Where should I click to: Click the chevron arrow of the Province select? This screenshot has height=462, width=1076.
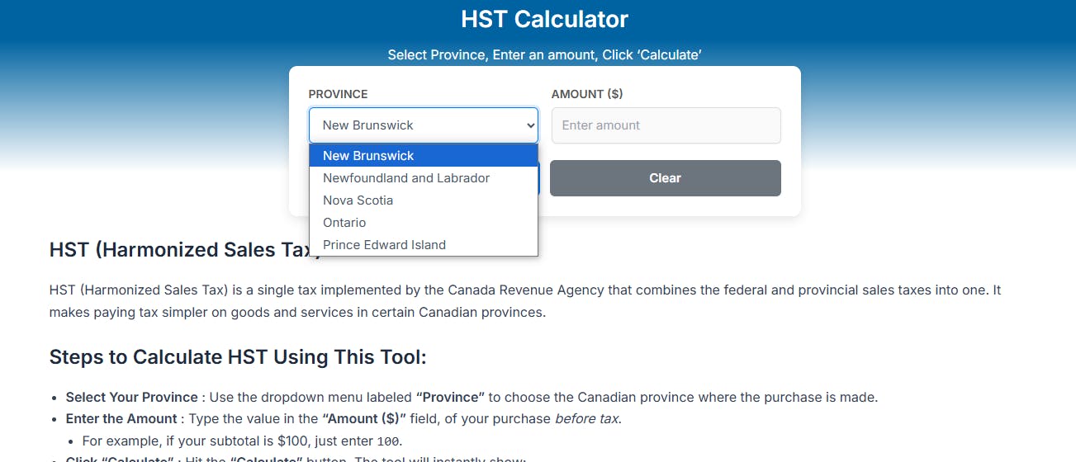pos(530,125)
